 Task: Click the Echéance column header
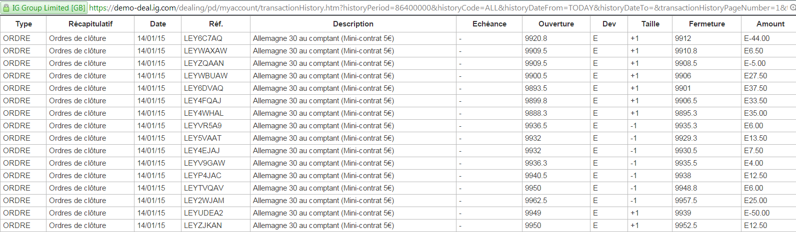coord(489,24)
